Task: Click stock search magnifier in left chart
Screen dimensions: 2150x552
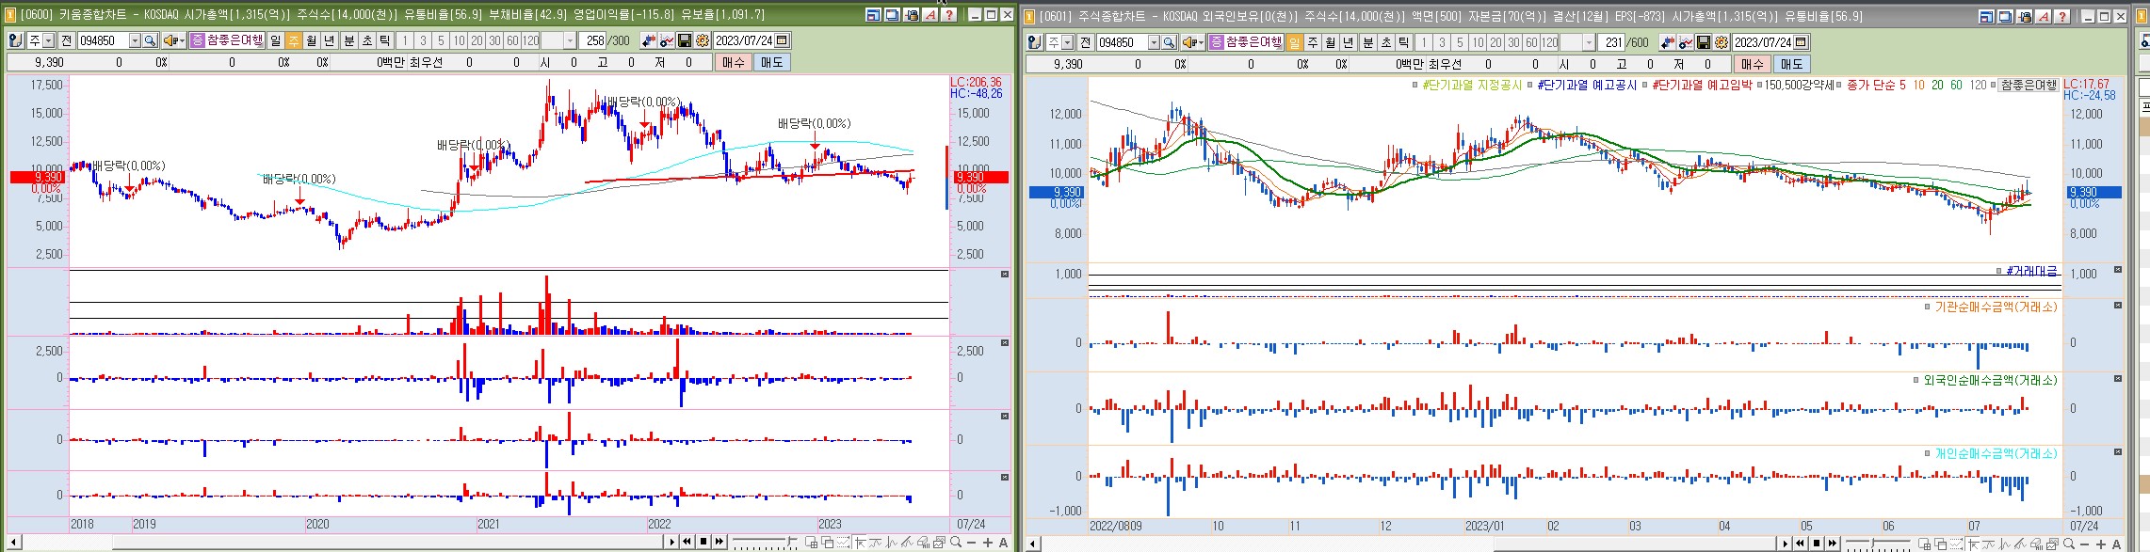Action: coord(150,40)
